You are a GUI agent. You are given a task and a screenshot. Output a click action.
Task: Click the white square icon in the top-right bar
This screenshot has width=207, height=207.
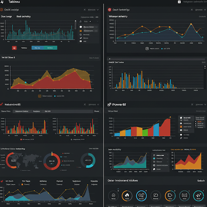pyautogui.click(x=179, y=2)
